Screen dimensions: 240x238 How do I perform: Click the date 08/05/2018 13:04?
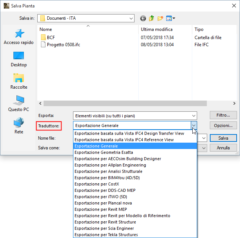(x=157, y=45)
